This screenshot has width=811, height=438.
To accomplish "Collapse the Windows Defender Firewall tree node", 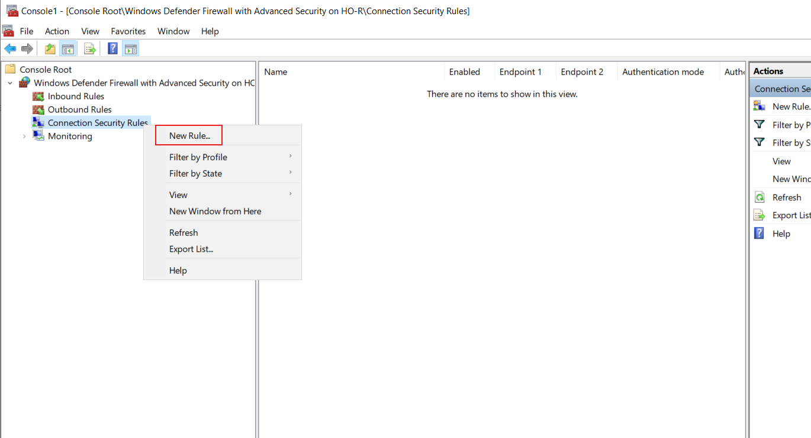I will coord(10,83).
